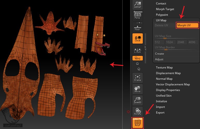
Task: Select the Move view tool
Action: point(138,89)
